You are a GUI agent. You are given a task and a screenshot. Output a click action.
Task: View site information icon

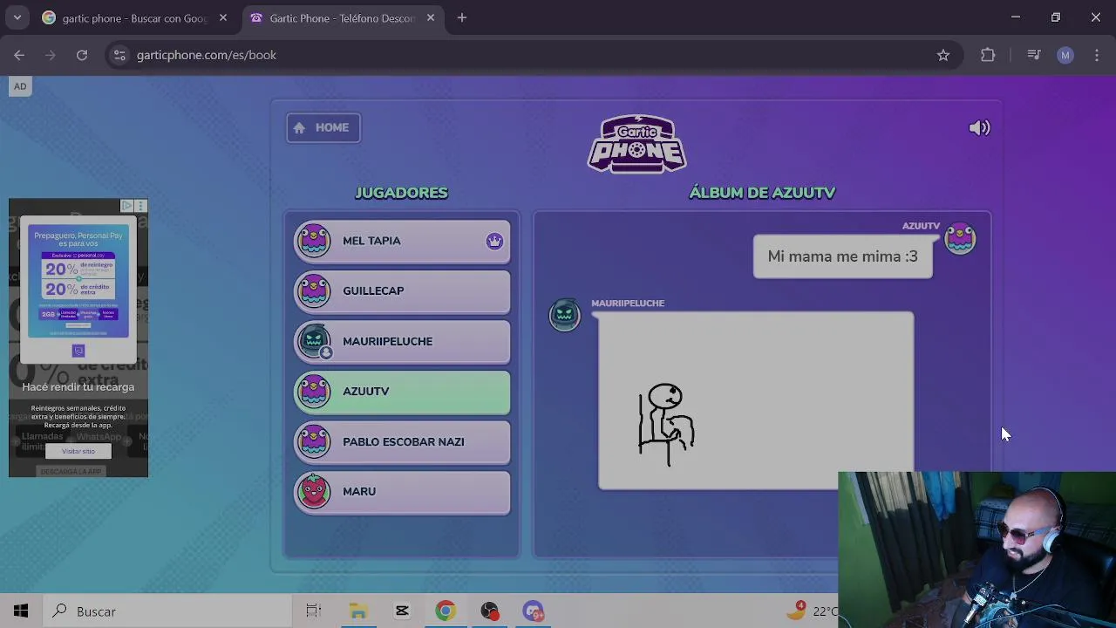(x=119, y=55)
